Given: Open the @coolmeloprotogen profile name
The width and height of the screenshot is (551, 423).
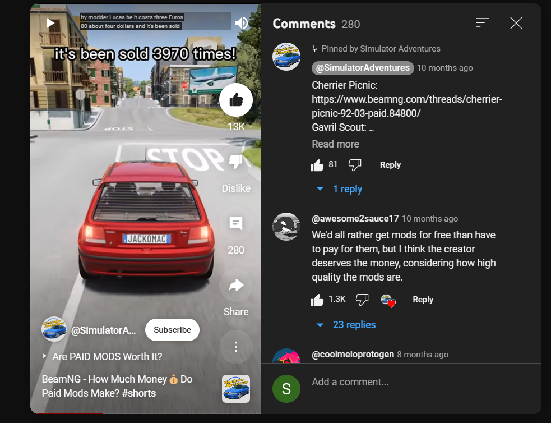Looking at the screenshot, I should pyautogui.click(x=353, y=355).
